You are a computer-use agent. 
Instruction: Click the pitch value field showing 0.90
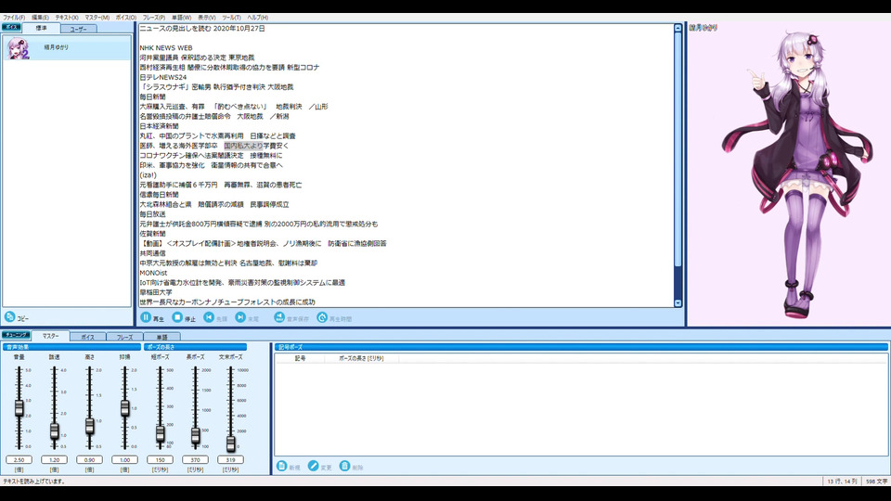click(89, 459)
